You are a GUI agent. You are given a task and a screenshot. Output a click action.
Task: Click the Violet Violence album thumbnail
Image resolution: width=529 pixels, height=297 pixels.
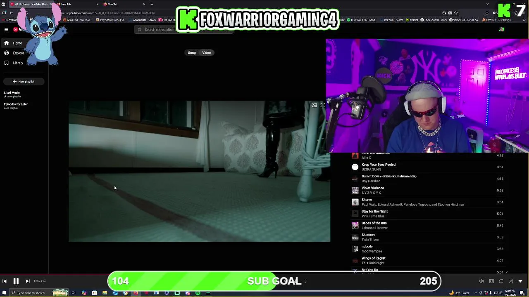click(355, 190)
